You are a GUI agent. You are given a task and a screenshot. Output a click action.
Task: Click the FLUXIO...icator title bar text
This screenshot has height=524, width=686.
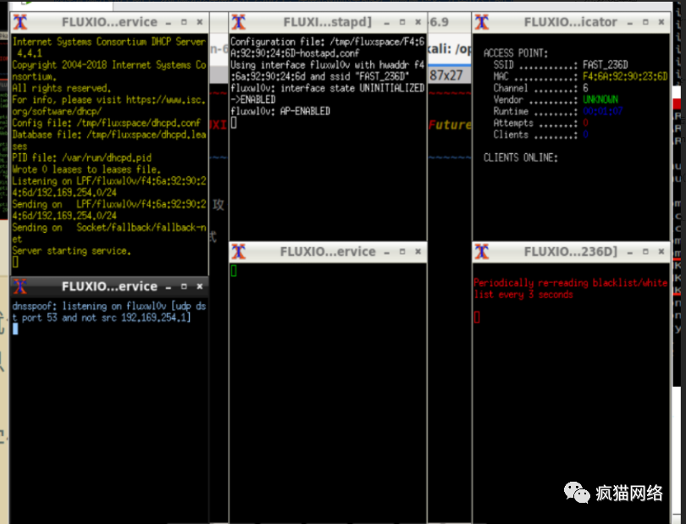coord(571,22)
